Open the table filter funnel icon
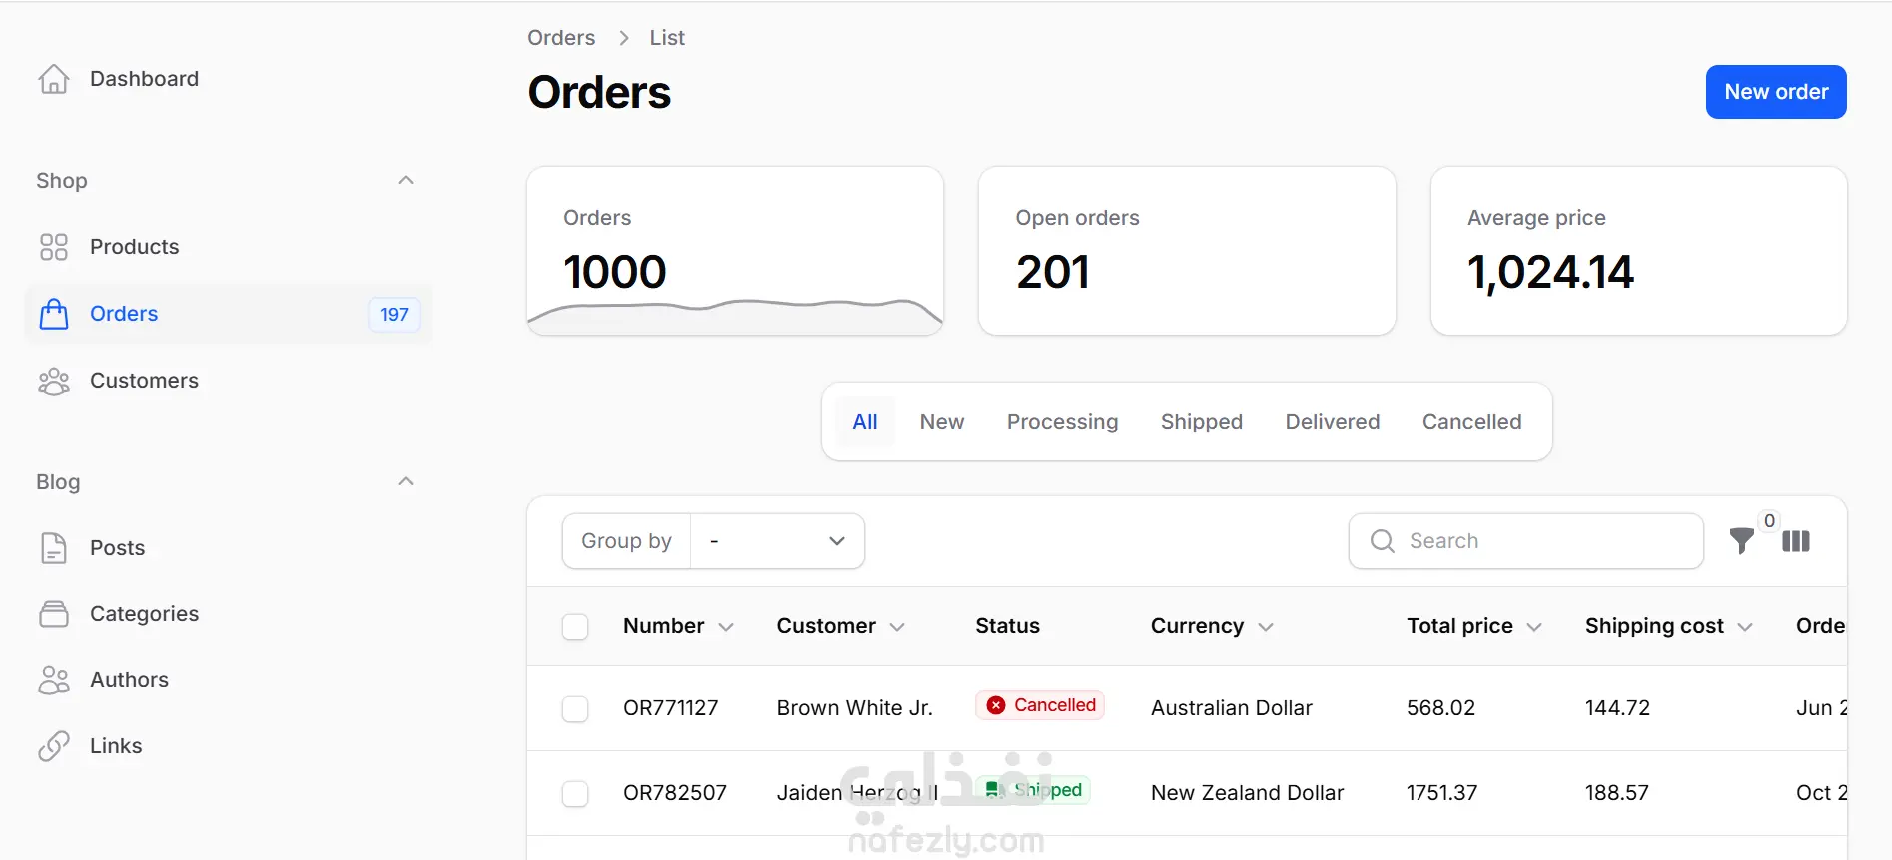The image size is (1892, 860). [1741, 541]
